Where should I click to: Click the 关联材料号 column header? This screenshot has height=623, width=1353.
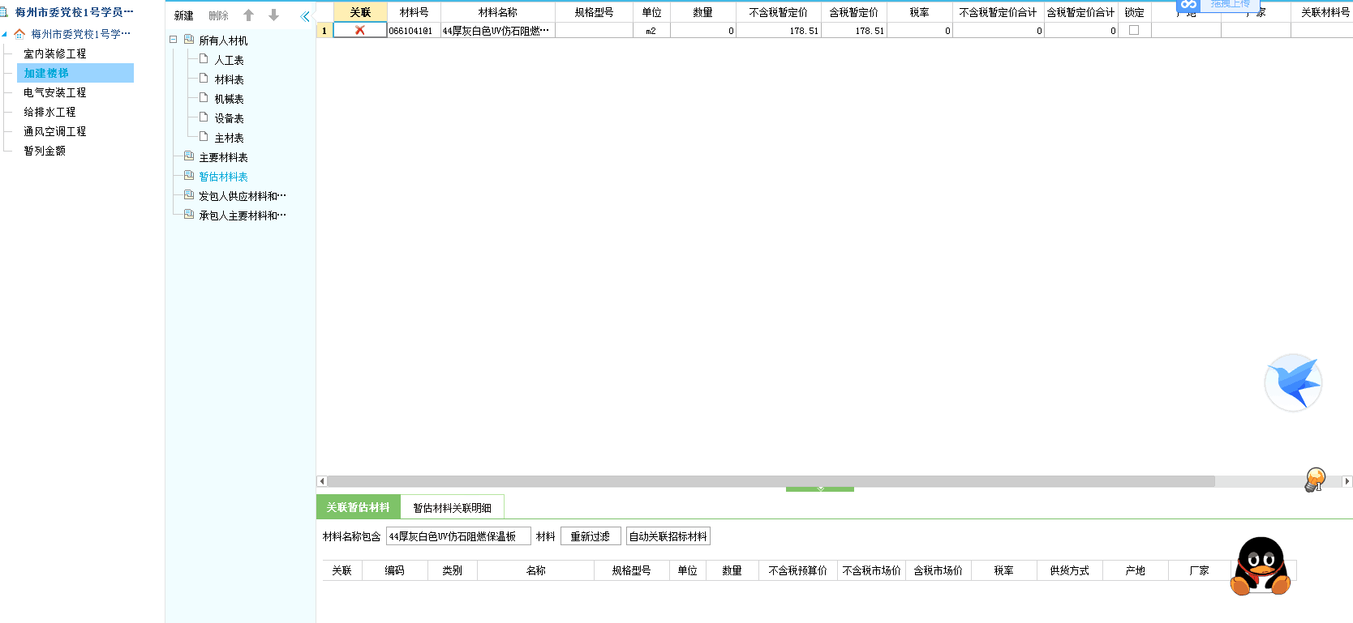pos(1325,12)
